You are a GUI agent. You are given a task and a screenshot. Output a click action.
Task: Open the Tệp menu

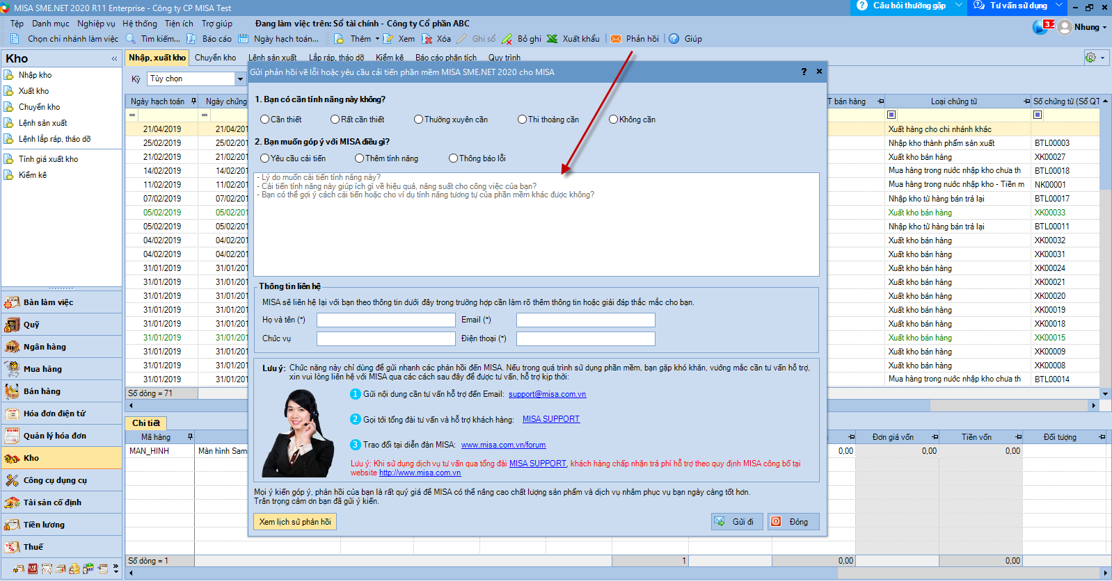point(17,24)
